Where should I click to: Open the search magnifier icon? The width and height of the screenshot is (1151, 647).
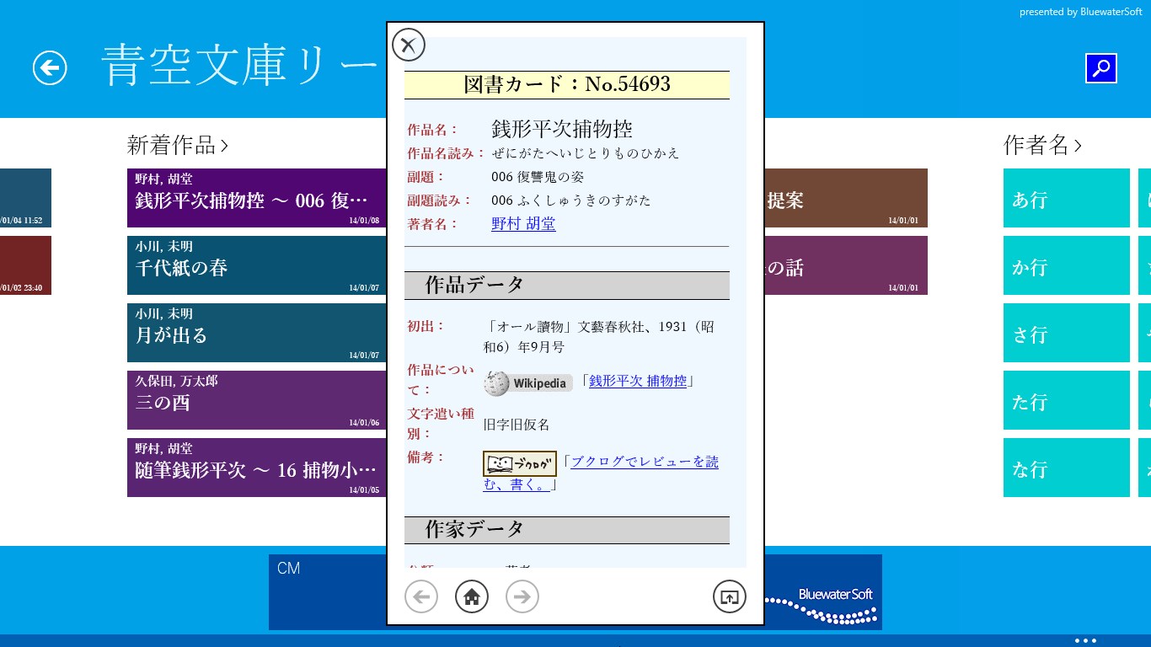1100,68
